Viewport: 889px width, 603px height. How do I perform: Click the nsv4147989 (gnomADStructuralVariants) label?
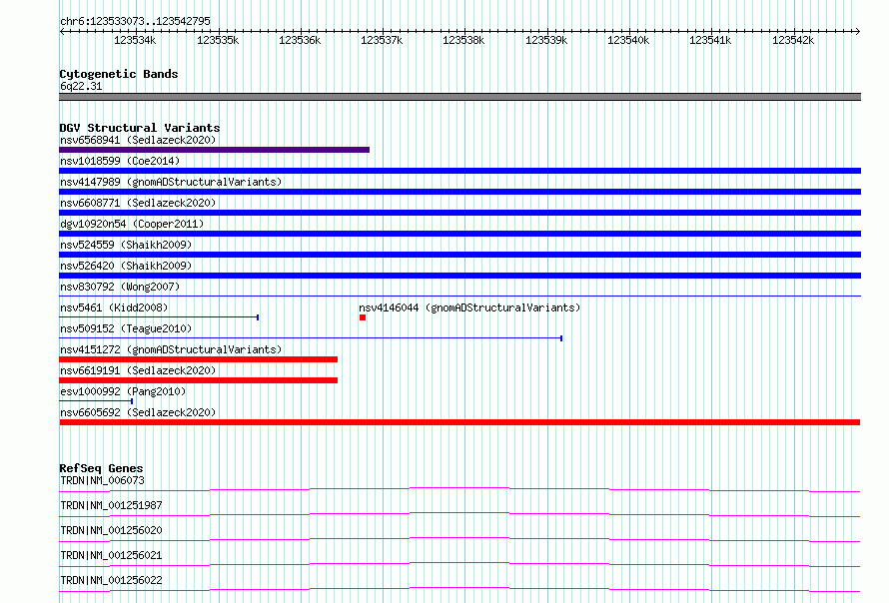pyautogui.click(x=171, y=182)
